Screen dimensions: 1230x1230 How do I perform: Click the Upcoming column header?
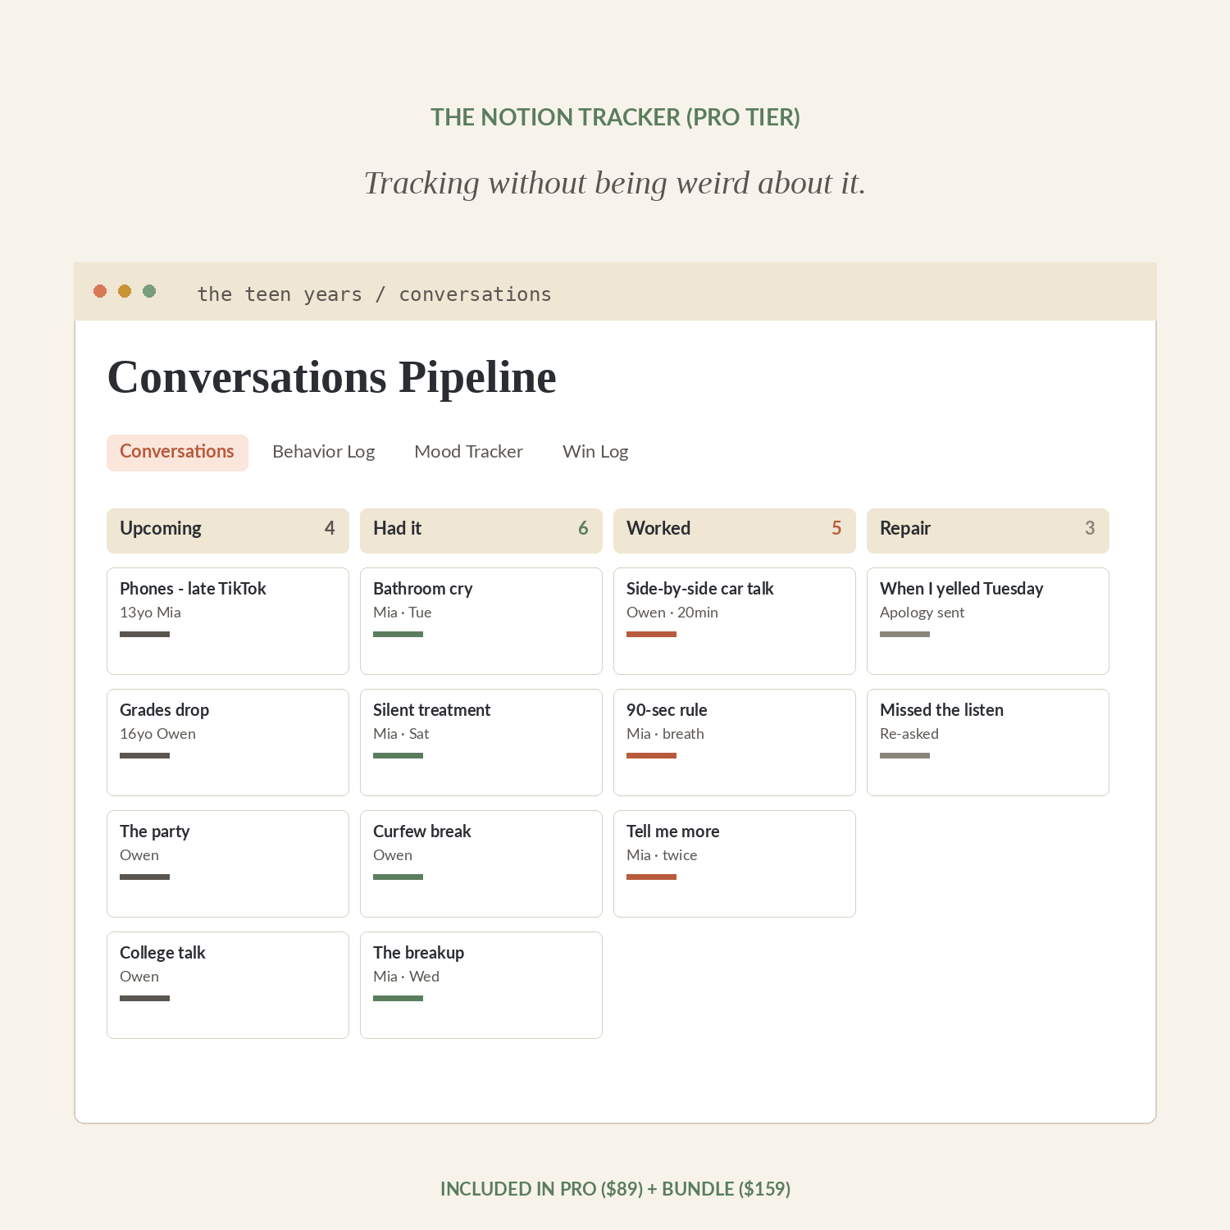[x=228, y=531]
